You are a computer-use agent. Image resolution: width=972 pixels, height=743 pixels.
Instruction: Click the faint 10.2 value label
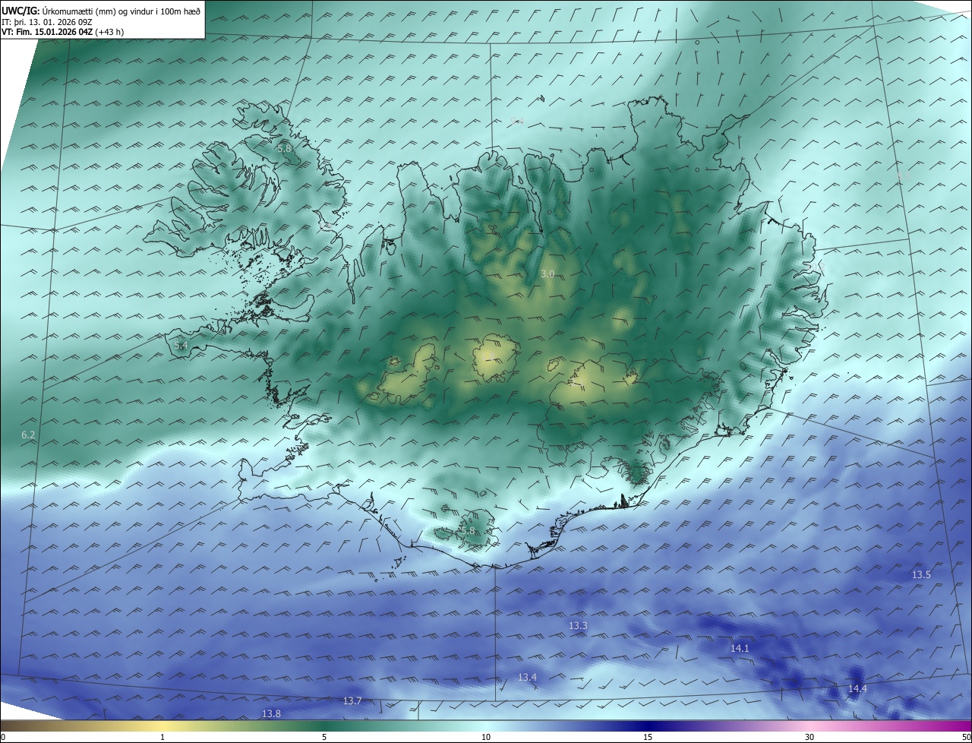pyautogui.click(x=816, y=267)
